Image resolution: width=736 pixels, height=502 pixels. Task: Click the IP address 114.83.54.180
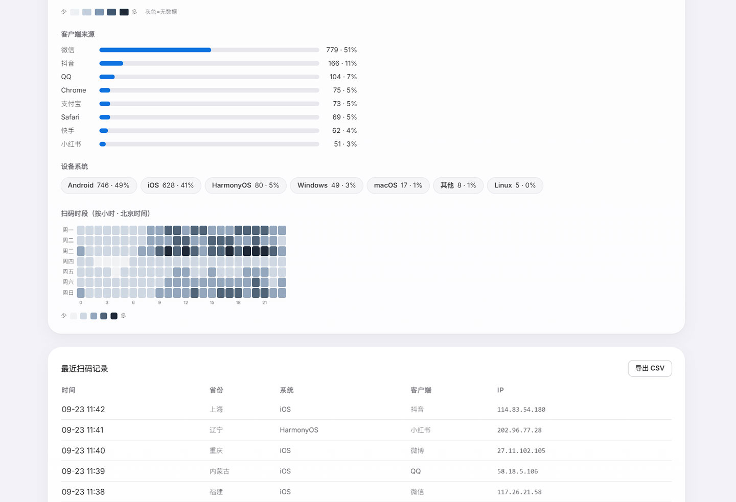521,410
